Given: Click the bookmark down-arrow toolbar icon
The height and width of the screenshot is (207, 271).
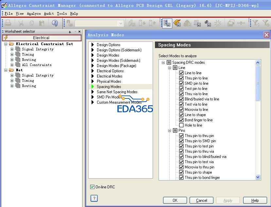Looking at the screenshot, I should pyautogui.click(x=142, y=23).
